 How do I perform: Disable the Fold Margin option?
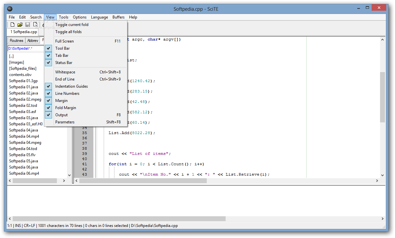86,108
